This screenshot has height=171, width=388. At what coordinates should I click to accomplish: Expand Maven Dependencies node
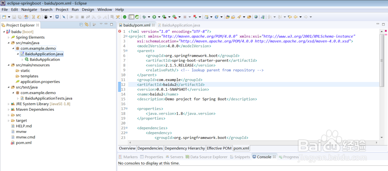point(9,110)
